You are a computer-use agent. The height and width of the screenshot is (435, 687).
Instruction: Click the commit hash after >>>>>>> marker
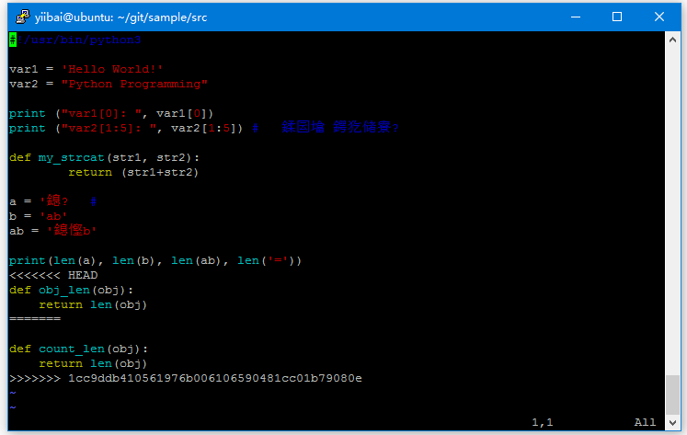point(214,378)
